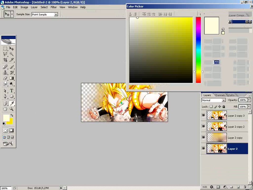Select the Smudge tool

(x=5, y=84)
